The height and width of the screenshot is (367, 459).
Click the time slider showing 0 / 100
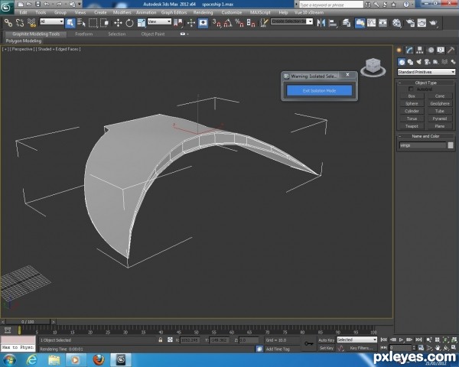(28, 322)
